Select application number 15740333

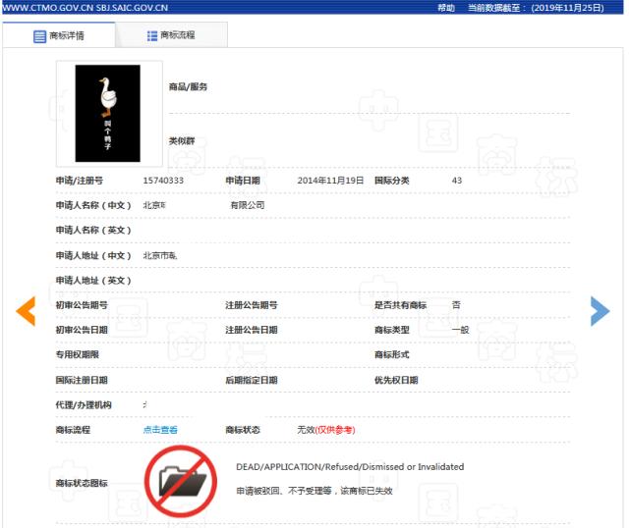163,181
